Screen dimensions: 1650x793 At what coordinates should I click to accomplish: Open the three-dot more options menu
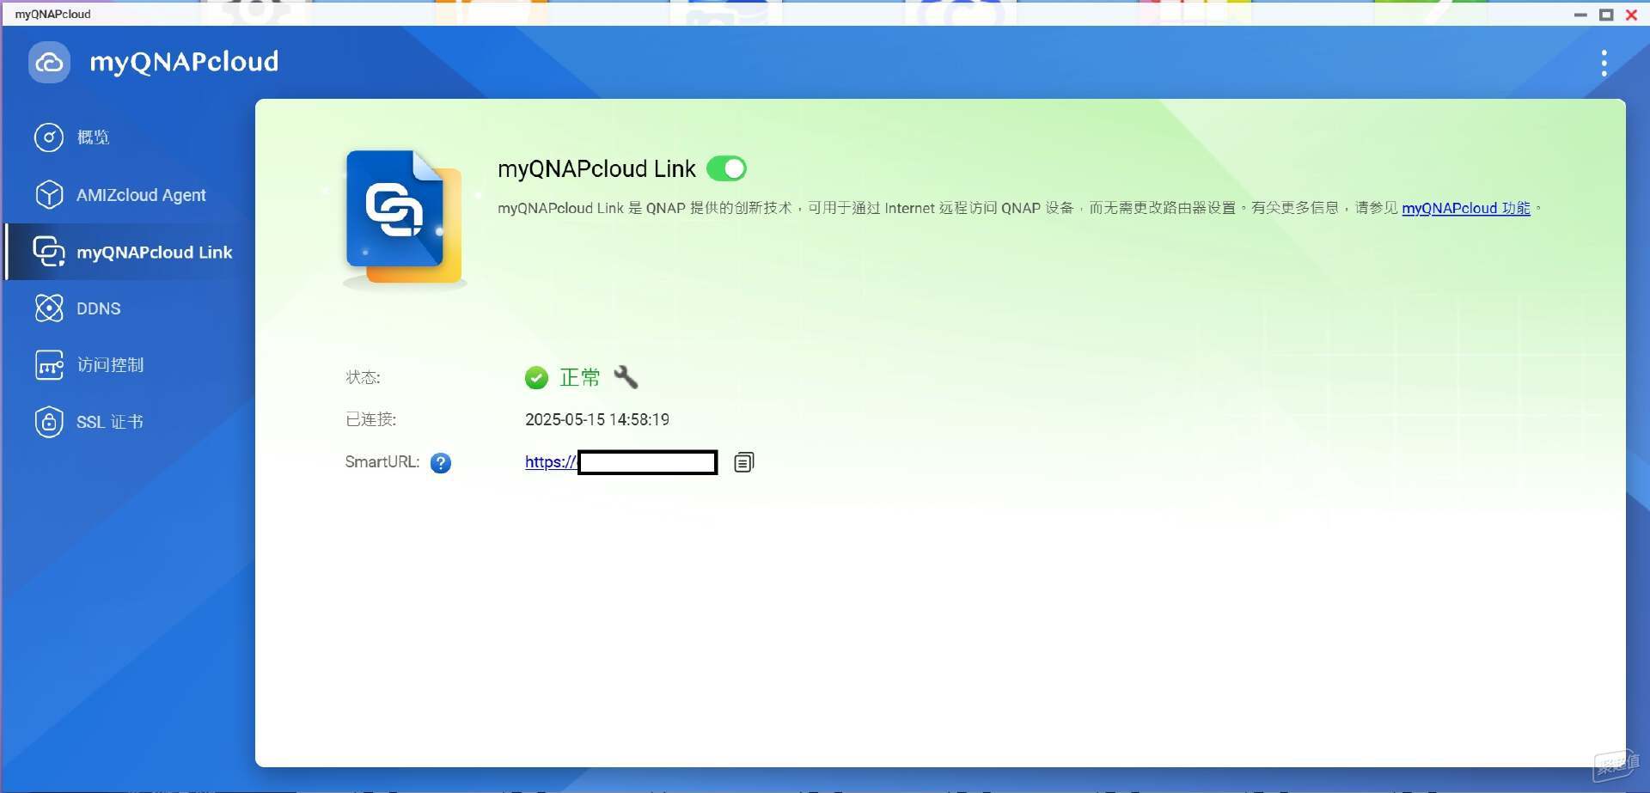pyautogui.click(x=1604, y=63)
